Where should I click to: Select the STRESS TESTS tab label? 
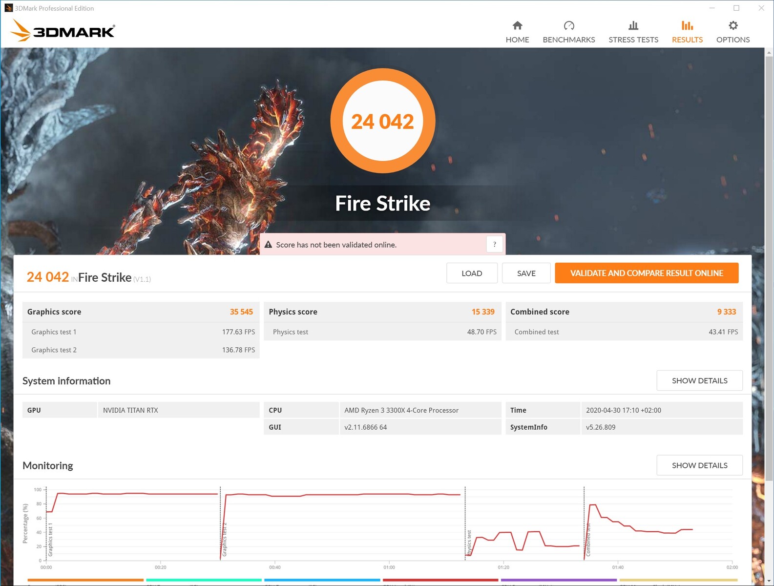[x=633, y=40]
